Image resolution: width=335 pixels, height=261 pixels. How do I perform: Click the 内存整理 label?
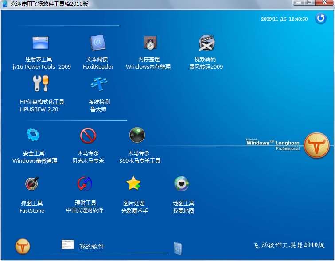149,59
